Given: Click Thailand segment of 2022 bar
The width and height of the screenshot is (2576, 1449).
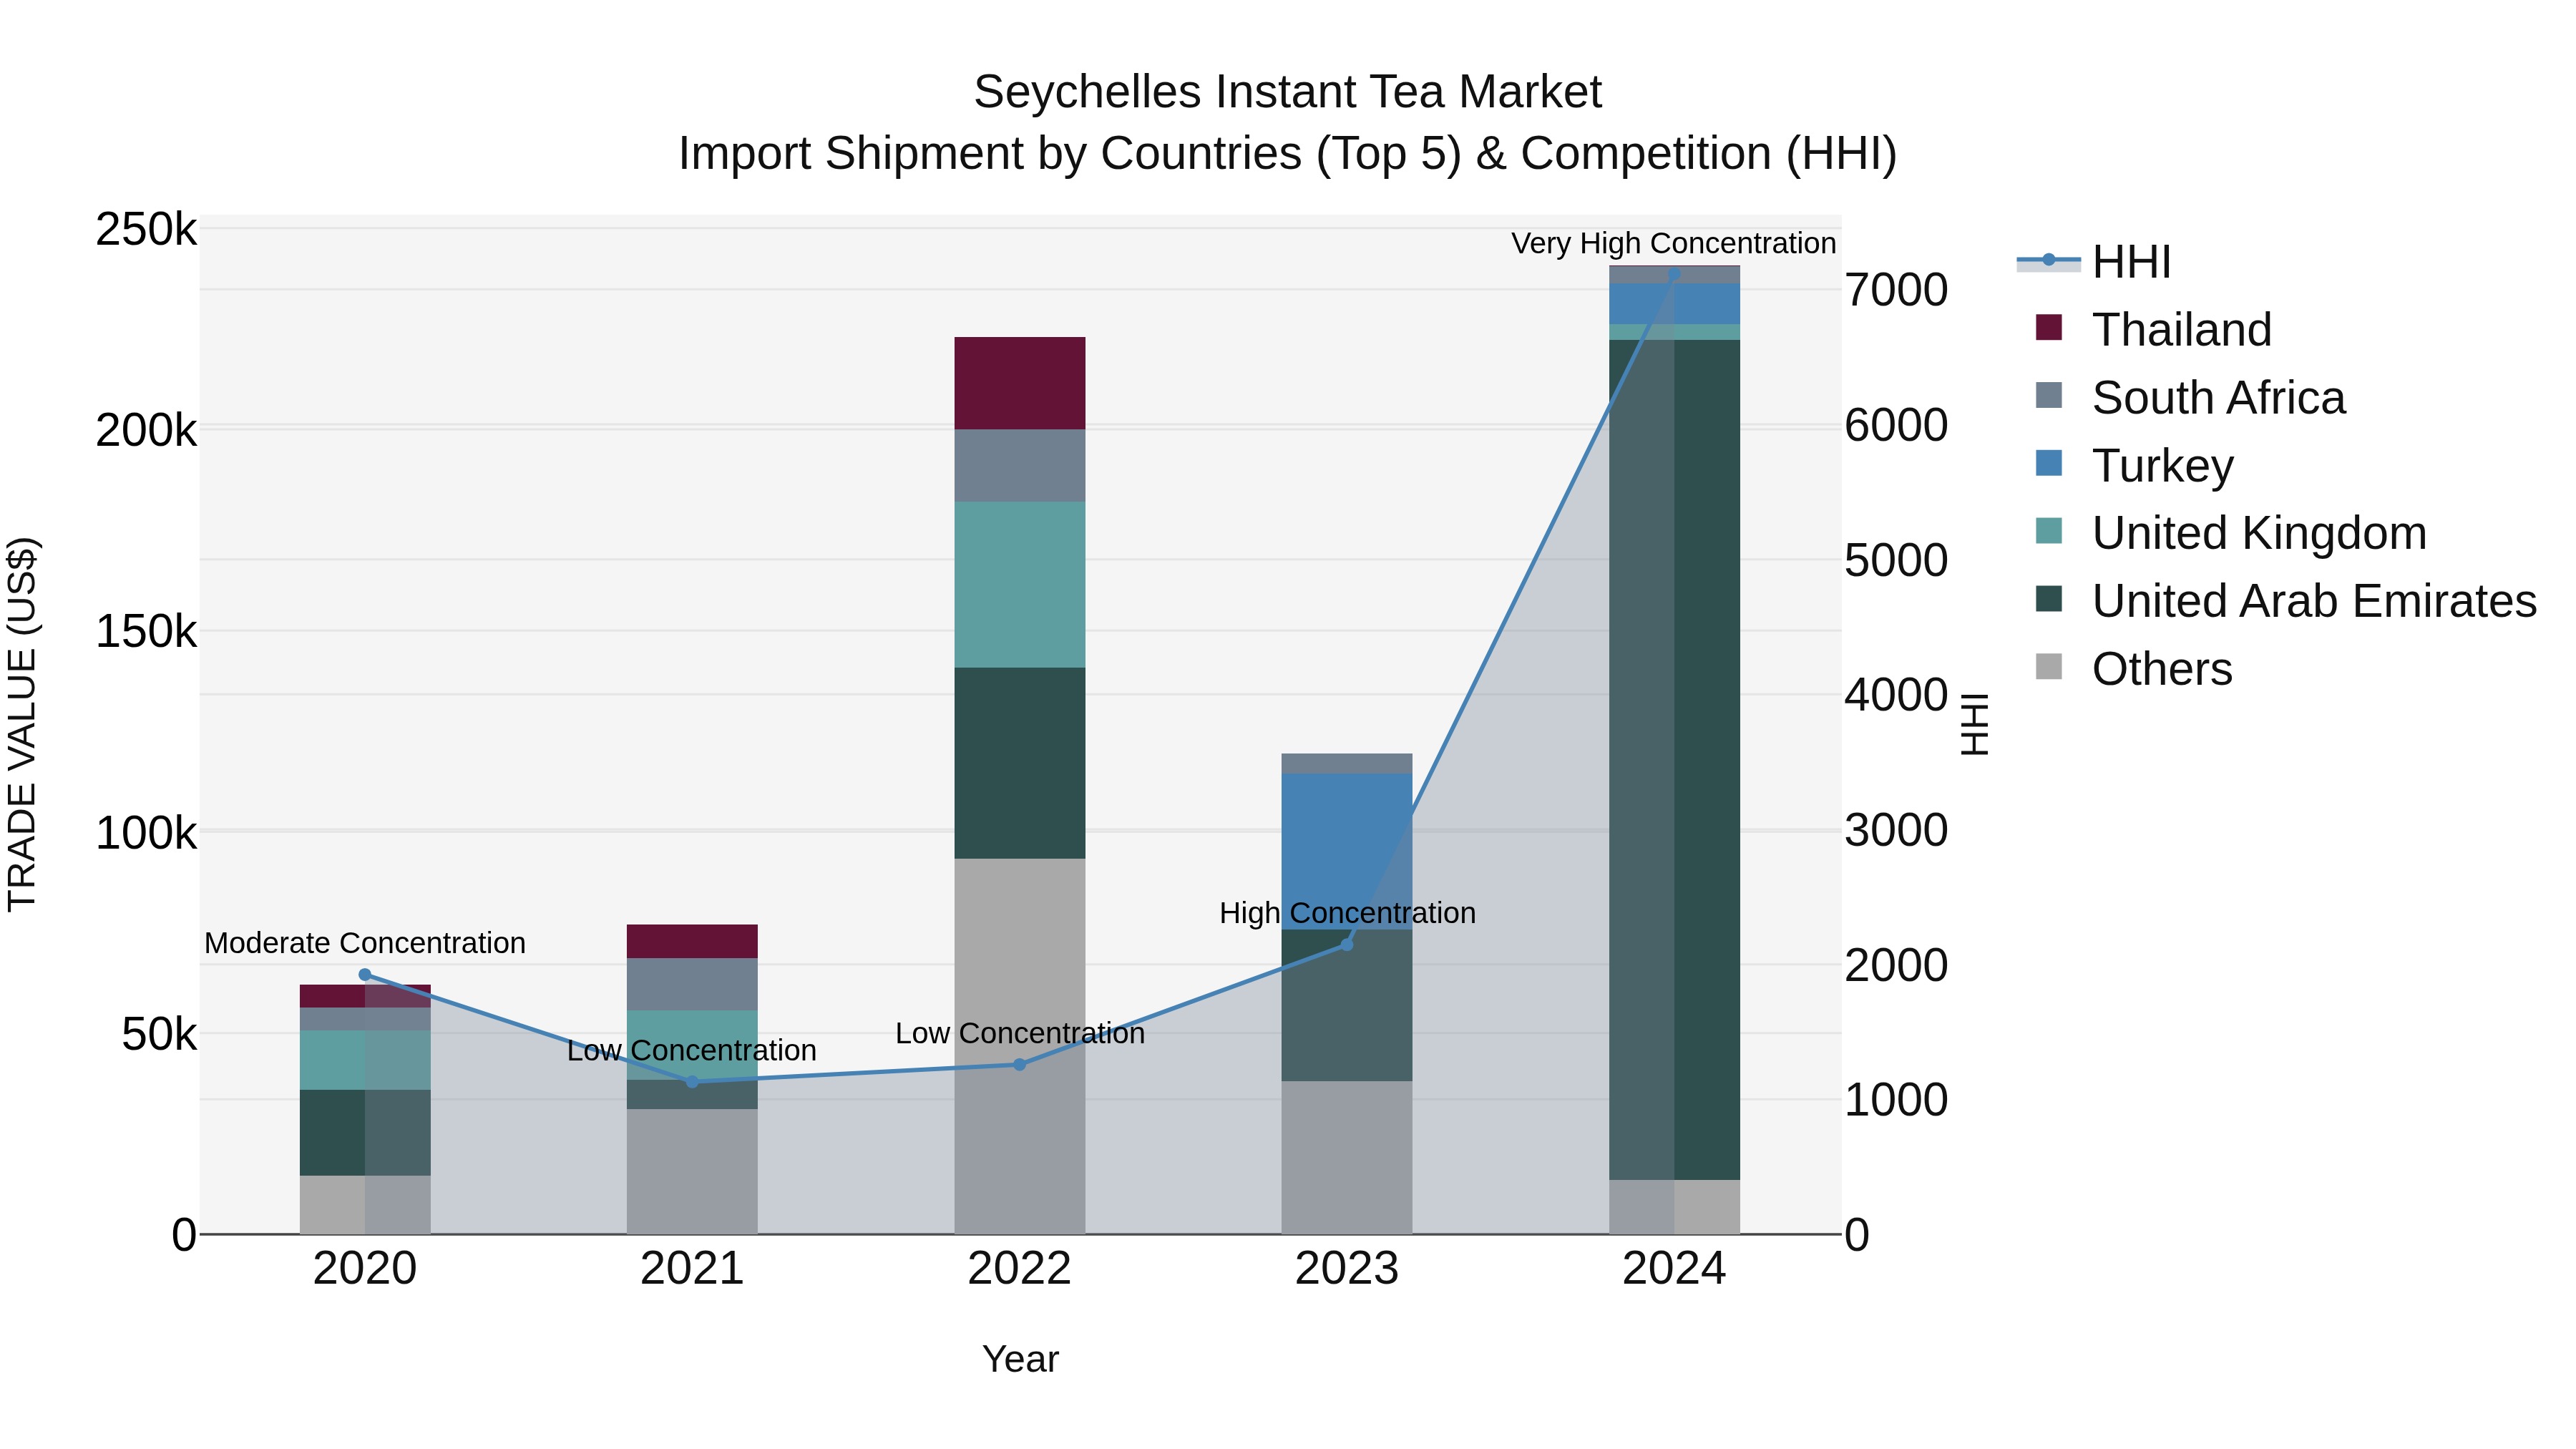Looking at the screenshot, I should (1019, 383).
